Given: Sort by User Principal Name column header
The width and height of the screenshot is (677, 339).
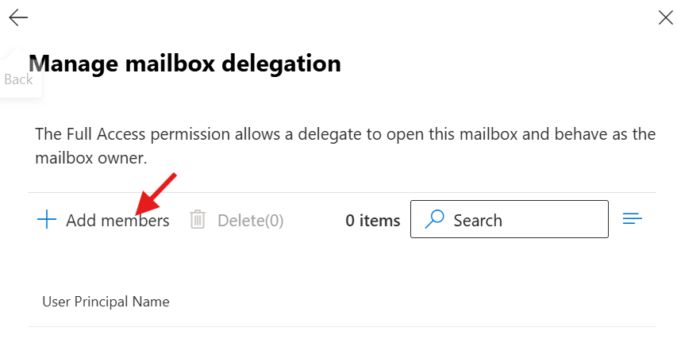Looking at the screenshot, I should (106, 302).
